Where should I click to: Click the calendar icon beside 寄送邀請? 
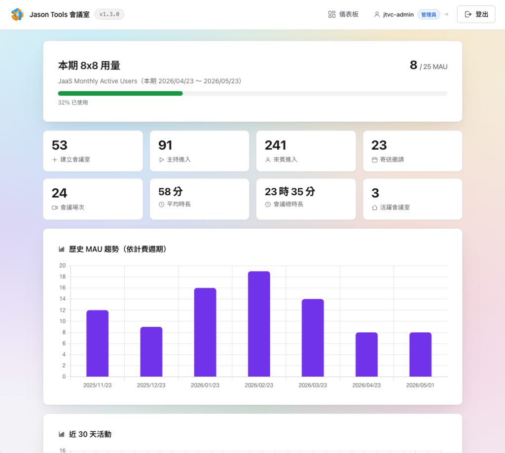point(375,160)
